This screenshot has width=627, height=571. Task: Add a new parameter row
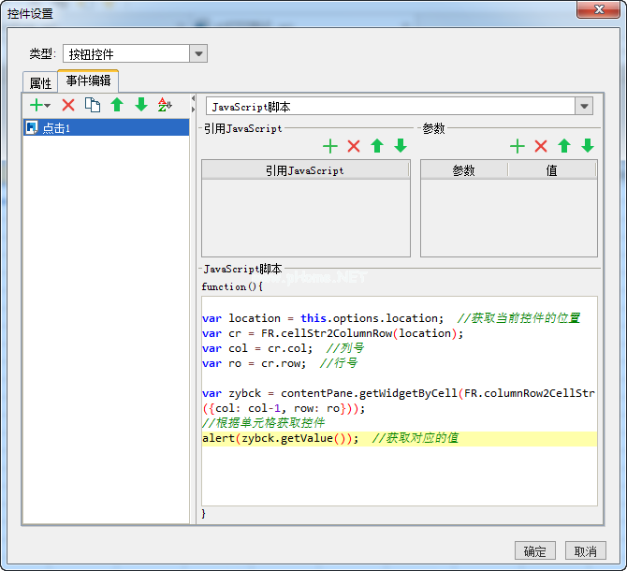click(517, 146)
